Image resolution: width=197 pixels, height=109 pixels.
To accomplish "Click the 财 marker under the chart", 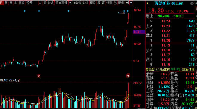I will pos(39,76).
